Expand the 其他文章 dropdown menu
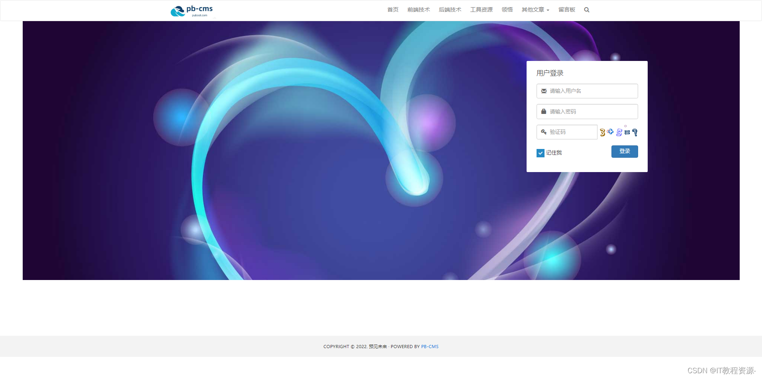 click(x=535, y=10)
